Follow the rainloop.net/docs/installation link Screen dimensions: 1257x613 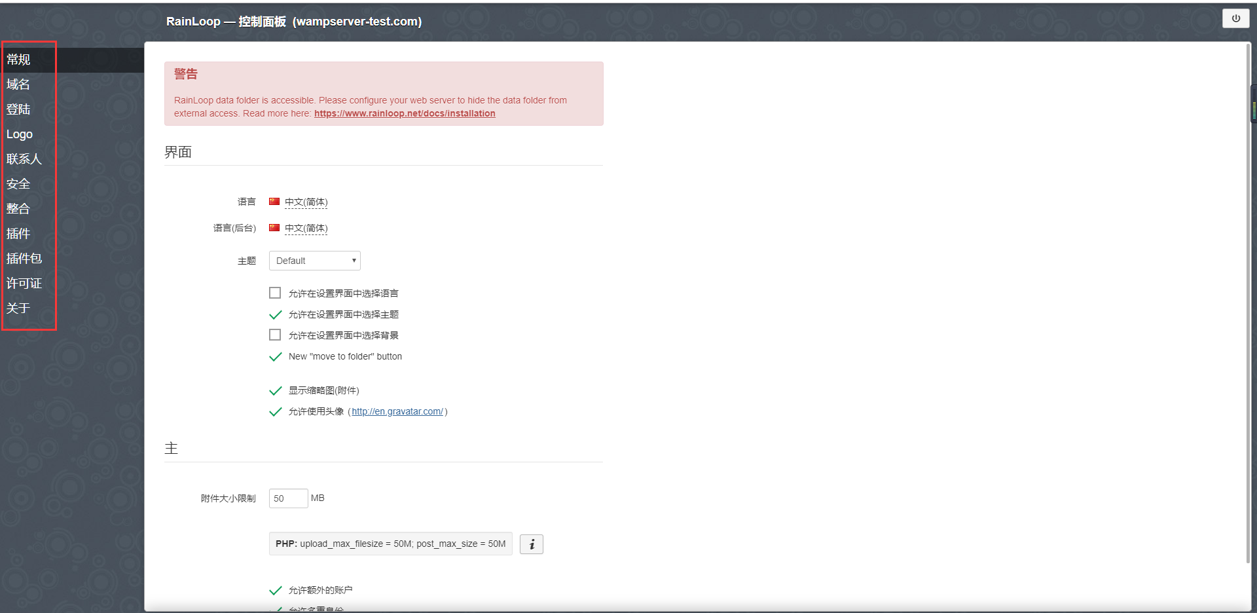[x=405, y=113]
